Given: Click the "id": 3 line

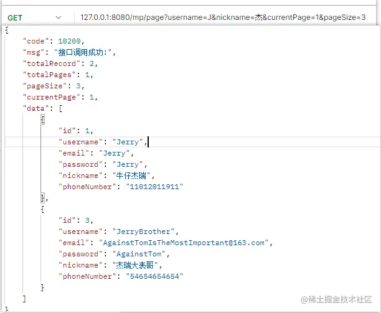Looking at the screenshot, I should (76, 220).
